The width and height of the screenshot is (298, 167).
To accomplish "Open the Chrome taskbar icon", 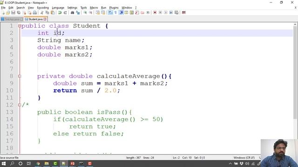I will click(38, 163).
